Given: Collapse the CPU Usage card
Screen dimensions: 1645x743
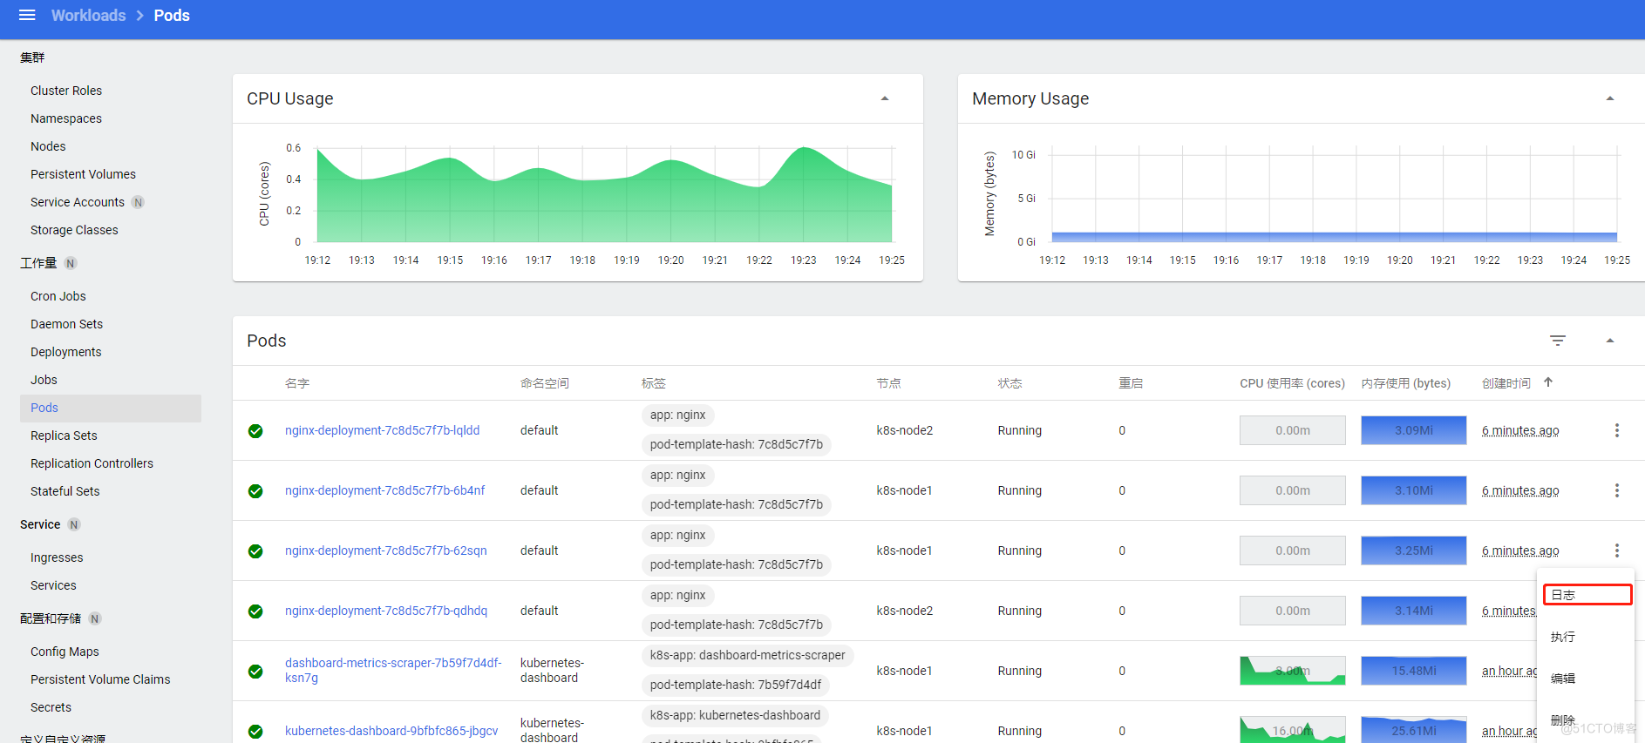Looking at the screenshot, I should point(885,98).
